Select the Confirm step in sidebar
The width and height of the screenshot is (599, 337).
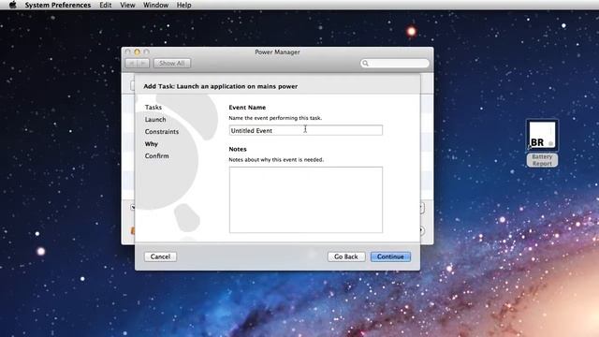[x=156, y=156]
